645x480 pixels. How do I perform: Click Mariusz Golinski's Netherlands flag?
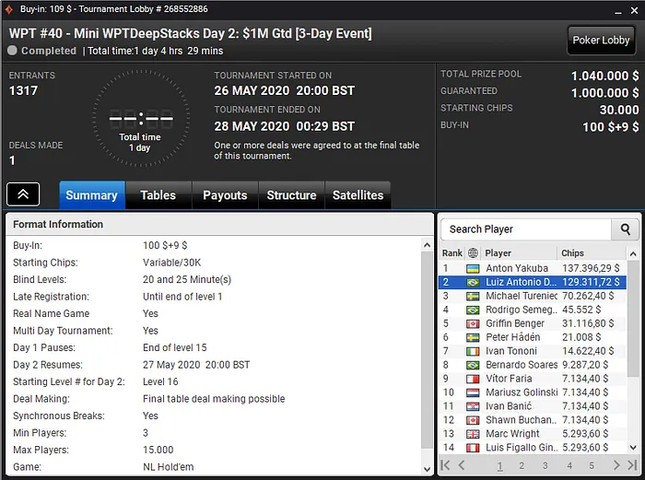pos(473,392)
